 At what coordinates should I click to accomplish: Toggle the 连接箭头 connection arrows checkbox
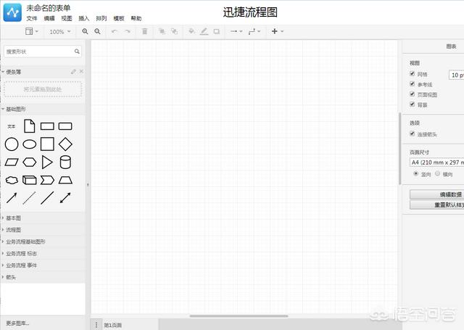coord(413,133)
